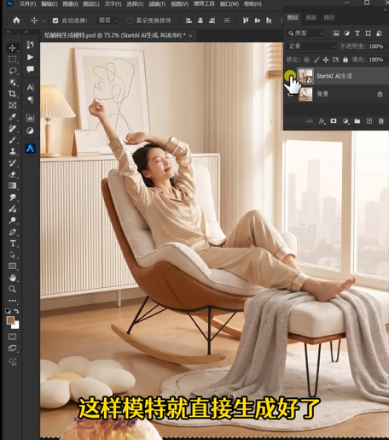Add a layer mask

pos(334,121)
